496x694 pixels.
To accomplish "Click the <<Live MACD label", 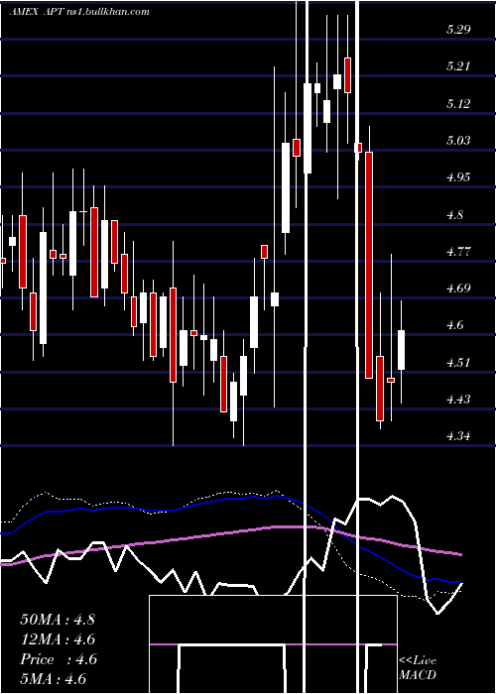I will 418,667.
